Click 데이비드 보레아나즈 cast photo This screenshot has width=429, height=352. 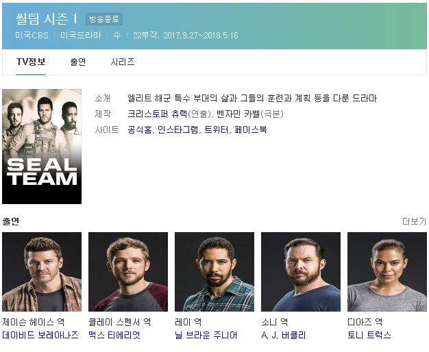point(42,272)
